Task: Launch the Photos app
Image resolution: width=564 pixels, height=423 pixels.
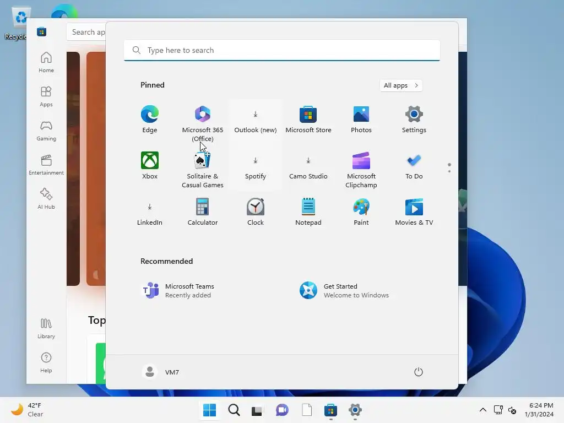Action: 361,120
